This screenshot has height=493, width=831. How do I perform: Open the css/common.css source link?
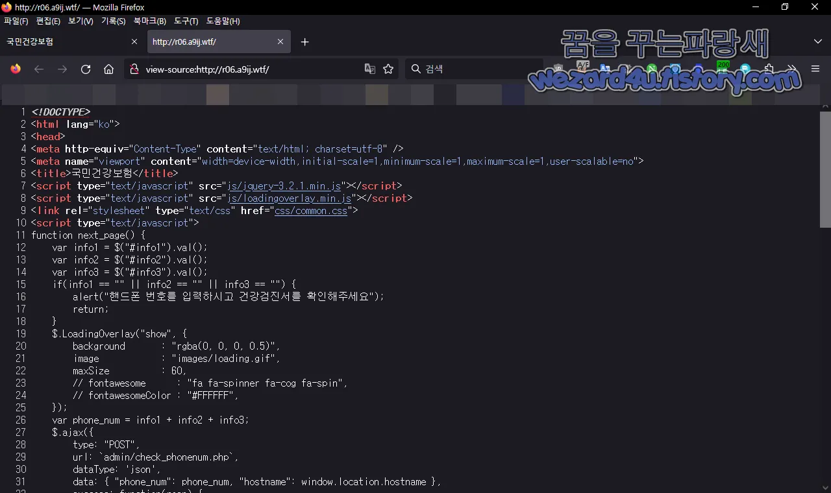[x=311, y=211]
